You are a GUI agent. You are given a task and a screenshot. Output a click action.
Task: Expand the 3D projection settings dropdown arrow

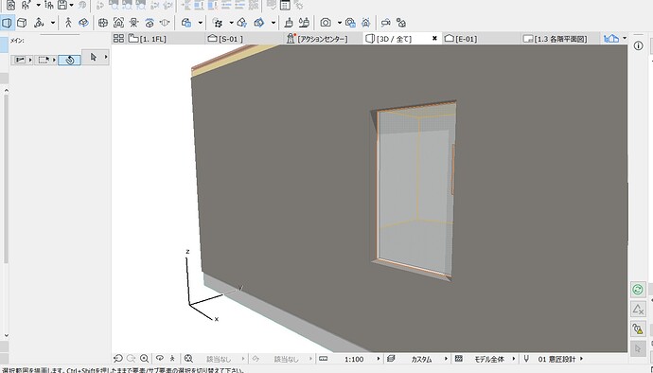53,23
